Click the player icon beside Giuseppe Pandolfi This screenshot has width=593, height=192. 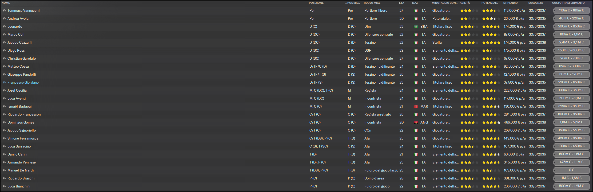pyautogui.click(x=4, y=75)
